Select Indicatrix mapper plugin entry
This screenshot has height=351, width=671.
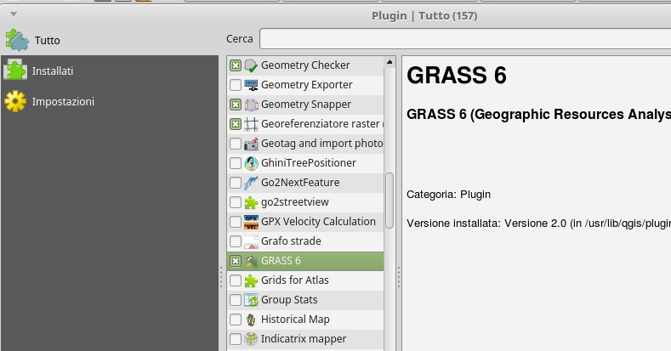[x=305, y=339]
